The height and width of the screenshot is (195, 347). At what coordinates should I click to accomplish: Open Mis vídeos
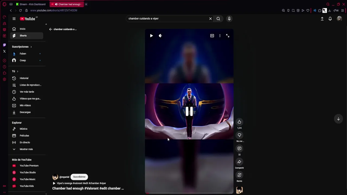27,105
